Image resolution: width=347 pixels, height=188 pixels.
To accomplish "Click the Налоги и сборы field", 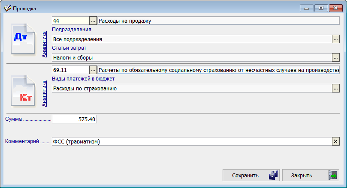I will (x=192, y=58).
